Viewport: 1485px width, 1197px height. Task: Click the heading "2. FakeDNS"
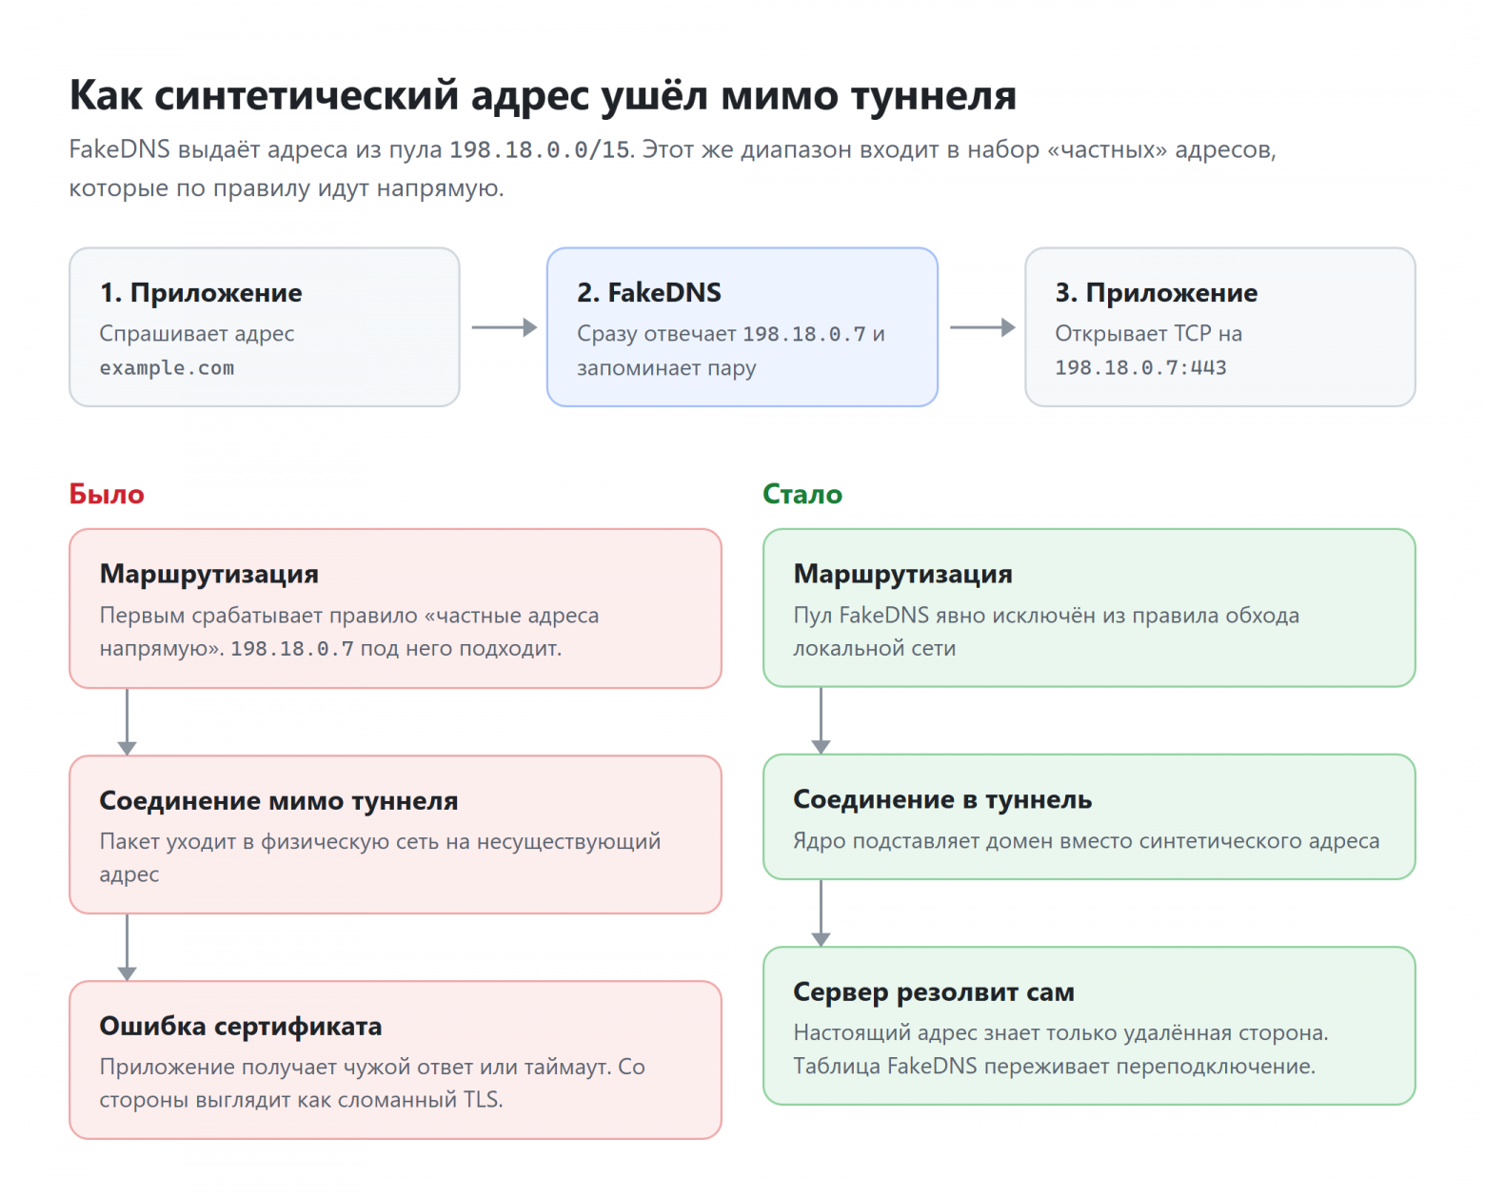click(x=649, y=293)
